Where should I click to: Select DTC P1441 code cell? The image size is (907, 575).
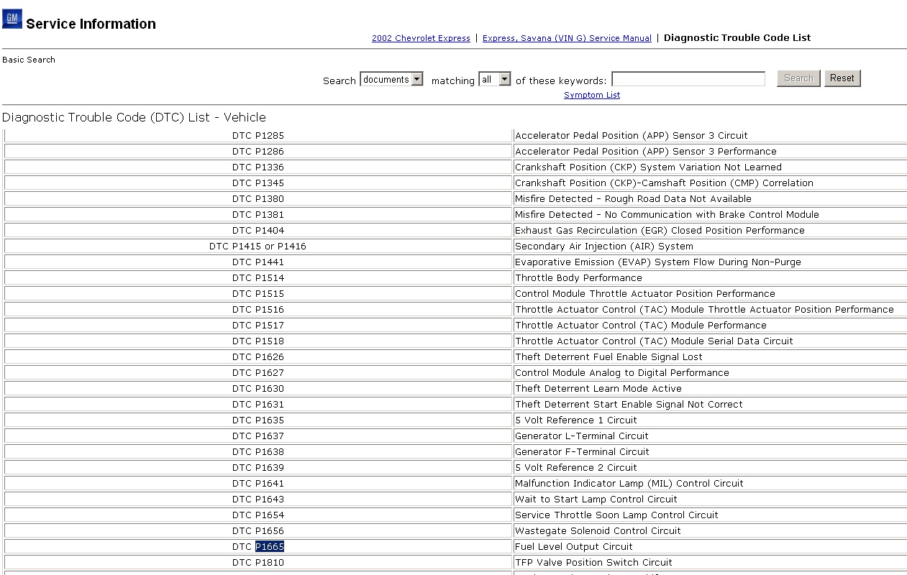tap(258, 262)
